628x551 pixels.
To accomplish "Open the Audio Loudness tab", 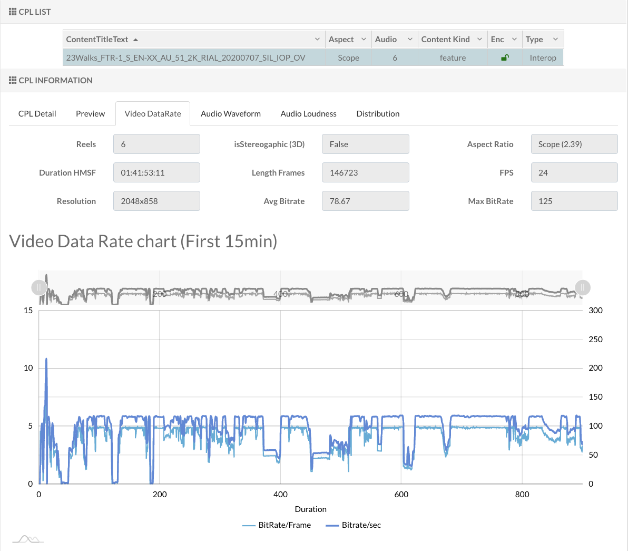I will click(308, 113).
